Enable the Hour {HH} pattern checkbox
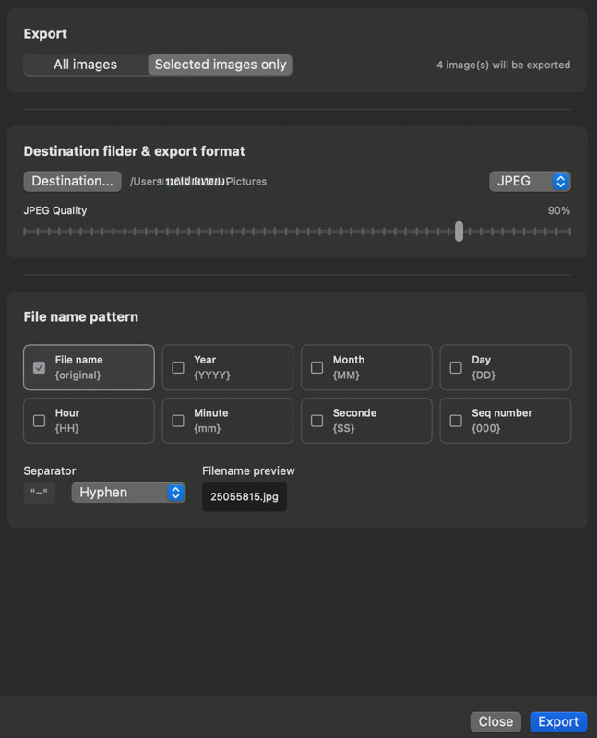Screen dimensions: 597x738 pos(38,420)
